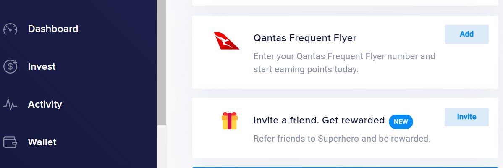The height and width of the screenshot is (168, 503).
Task: Click the Activity pulse line icon
Action: pos(10,105)
